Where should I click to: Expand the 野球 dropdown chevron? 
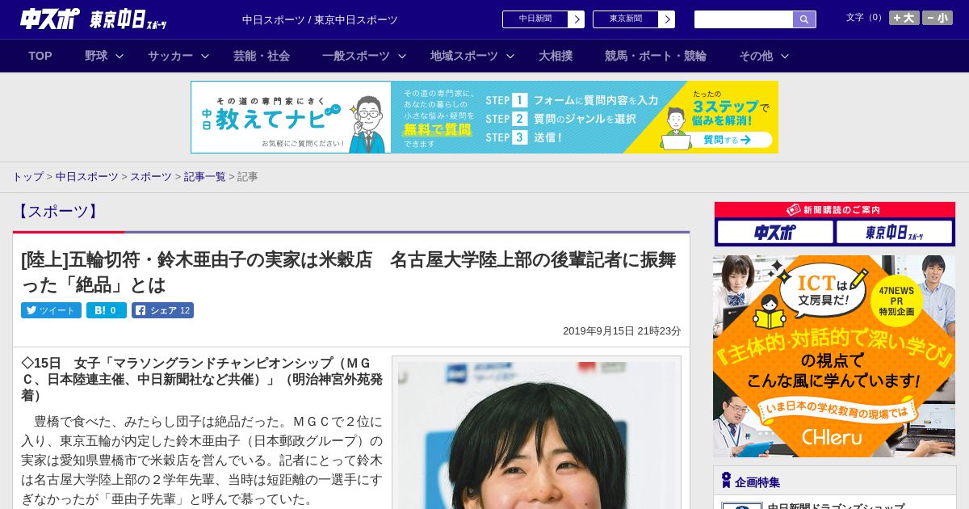click(120, 57)
